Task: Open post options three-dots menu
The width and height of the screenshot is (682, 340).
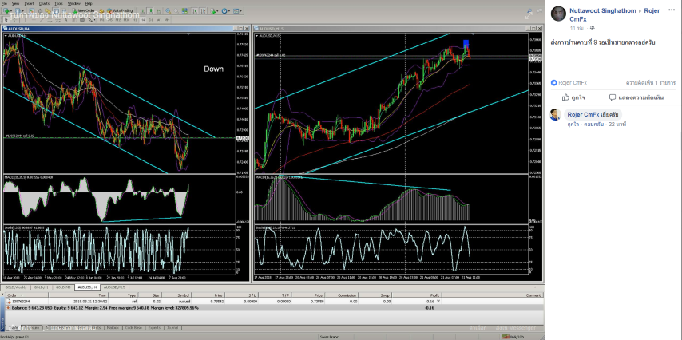Action: click(672, 10)
